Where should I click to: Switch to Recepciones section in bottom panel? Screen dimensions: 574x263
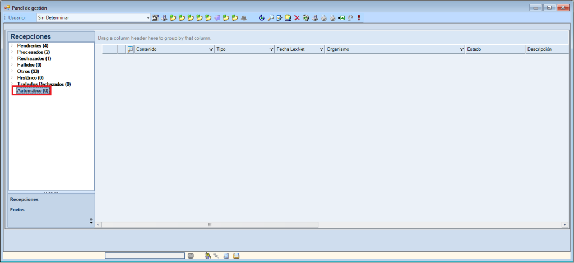[24, 199]
